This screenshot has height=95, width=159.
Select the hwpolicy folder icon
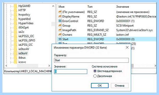click(x=15, y=15)
